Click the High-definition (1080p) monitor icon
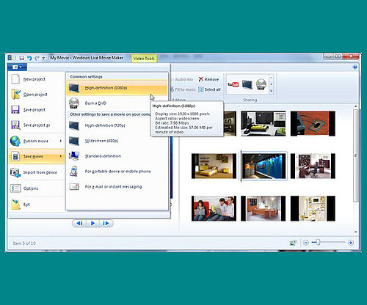The width and height of the screenshot is (367, 305). pyautogui.click(x=74, y=88)
